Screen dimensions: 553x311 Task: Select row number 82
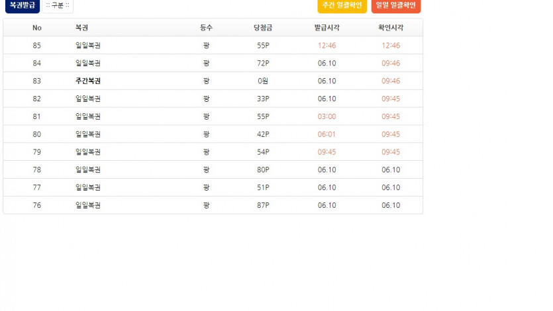[x=37, y=99]
